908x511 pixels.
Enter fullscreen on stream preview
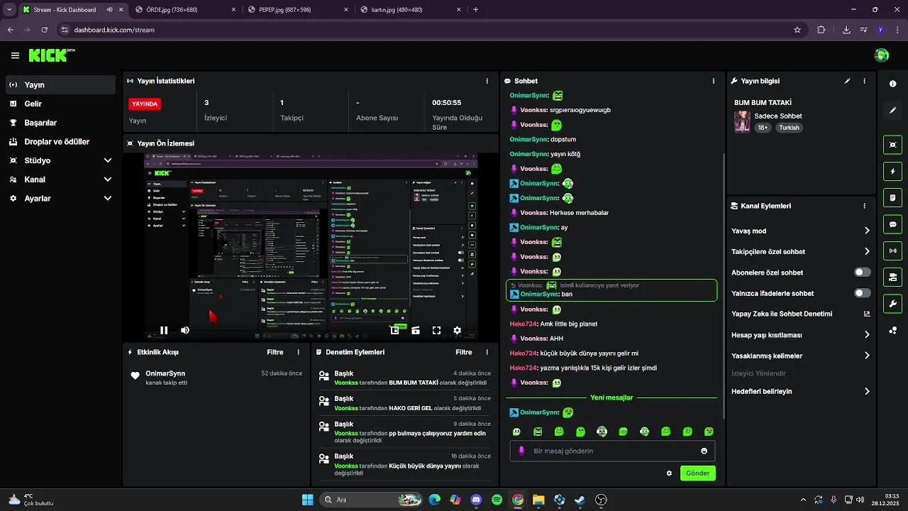point(436,330)
